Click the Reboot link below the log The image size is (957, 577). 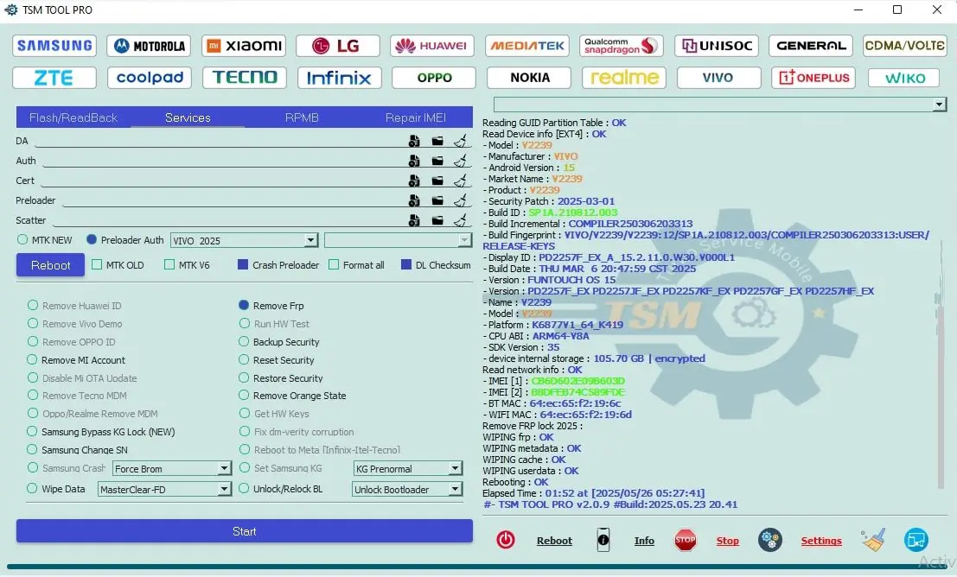tap(554, 541)
